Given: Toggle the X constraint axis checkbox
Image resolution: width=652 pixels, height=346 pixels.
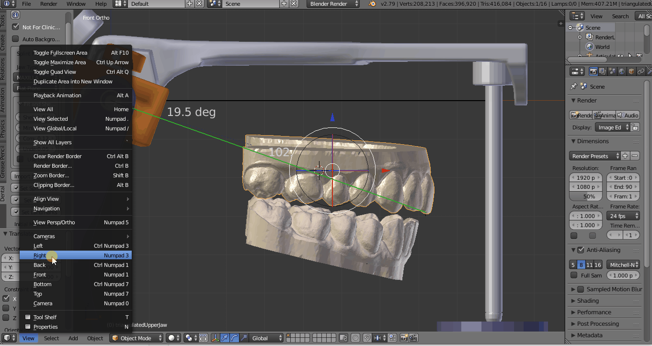Looking at the screenshot, I should [x=6, y=299].
